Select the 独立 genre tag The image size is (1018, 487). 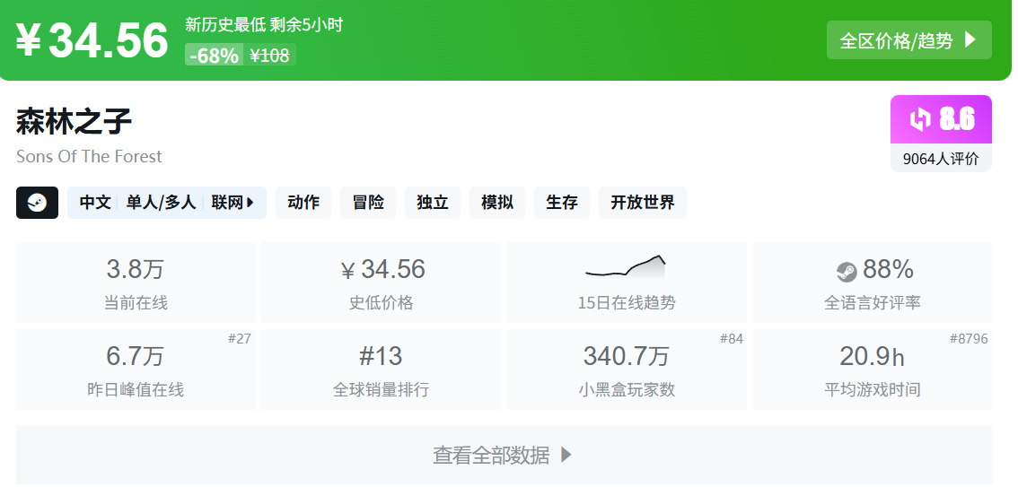pos(433,203)
